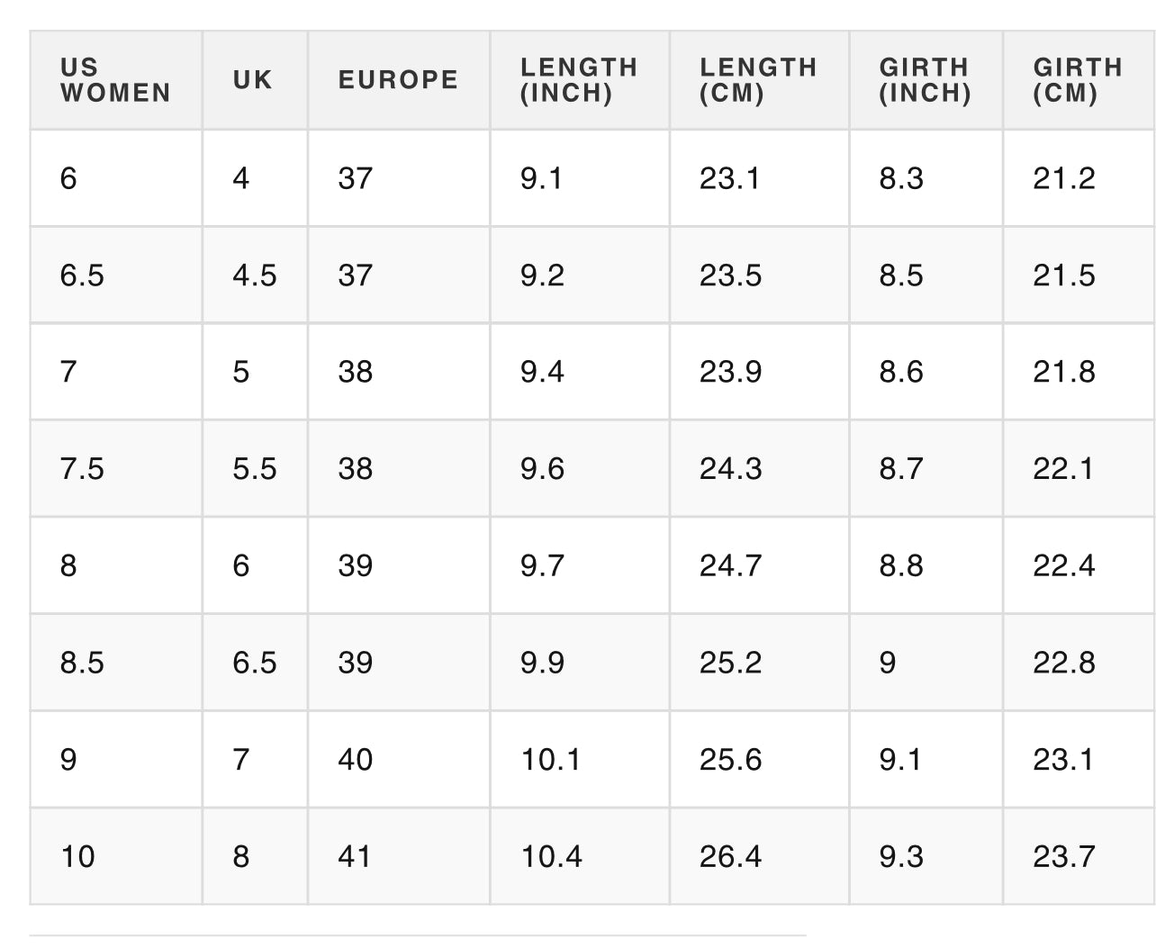This screenshot has width=1156, height=948.
Task: Click Europe size 40 cell
Action: [x=399, y=759]
